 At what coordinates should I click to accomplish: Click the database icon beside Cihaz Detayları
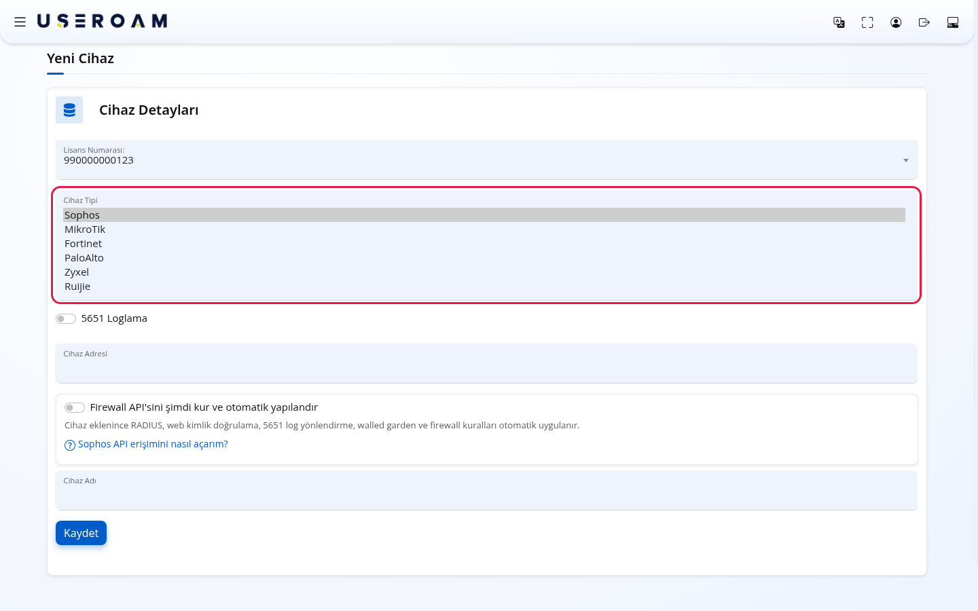pos(69,110)
